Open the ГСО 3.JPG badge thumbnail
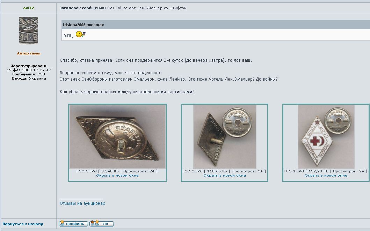The width and height of the screenshot is (370, 231). [117, 137]
